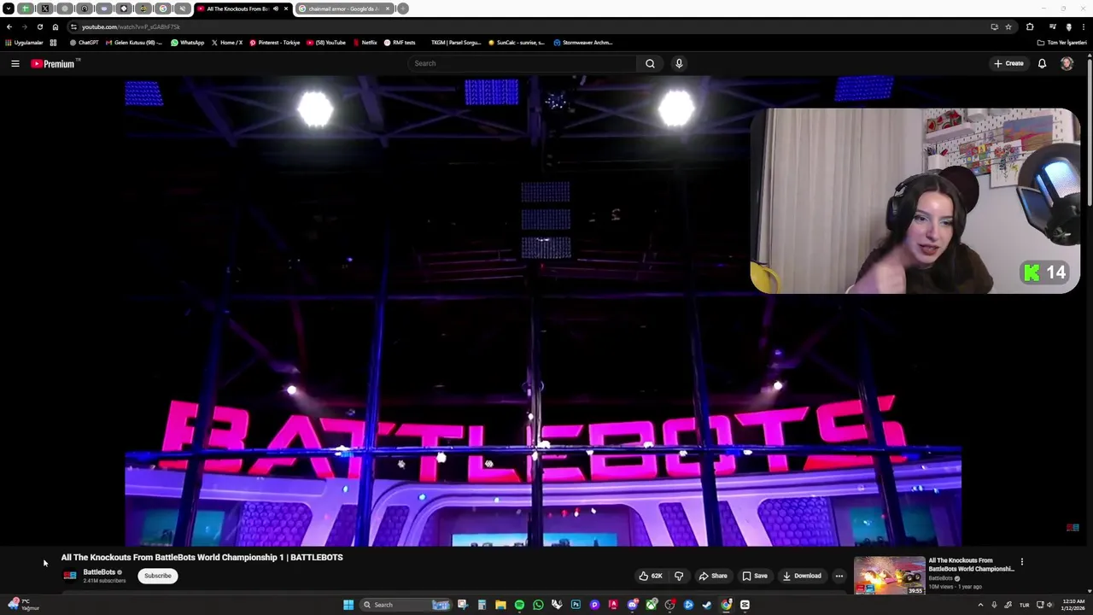The image size is (1093, 615).
Task: Open CapCut from the taskbar
Action: tap(745, 605)
